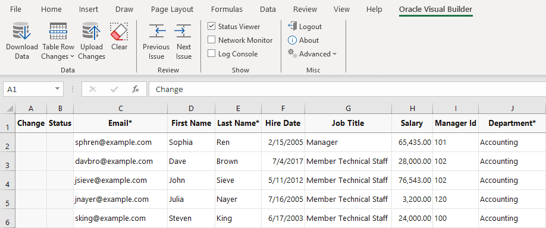Image resolution: width=546 pixels, height=228 pixels.
Task: Click the Last Name cell Brown
Action: click(x=238, y=161)
